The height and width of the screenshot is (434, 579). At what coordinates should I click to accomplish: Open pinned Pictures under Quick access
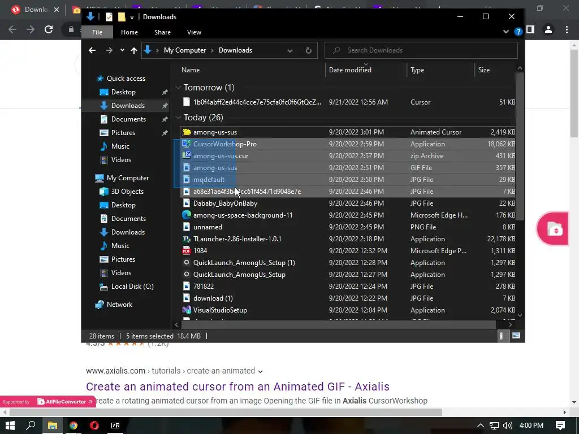(123, 132)
